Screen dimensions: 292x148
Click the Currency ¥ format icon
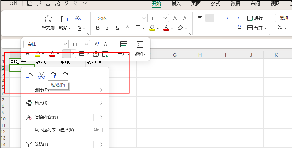280,28
